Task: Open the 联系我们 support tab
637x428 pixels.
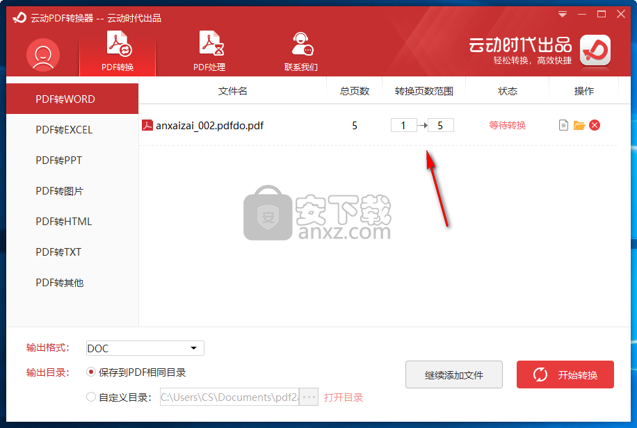Action: pyautogui.click(x=301, y=51)
